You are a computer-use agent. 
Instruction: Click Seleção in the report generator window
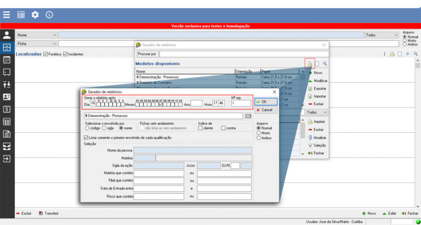pyautogui.click(x=317, y=145)
